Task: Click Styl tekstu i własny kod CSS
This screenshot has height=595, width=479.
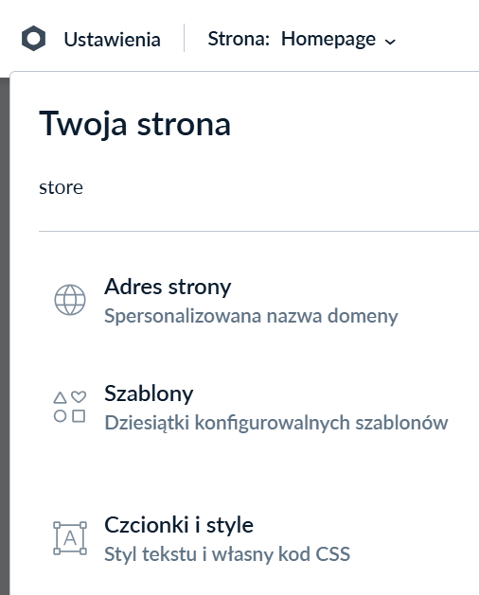Action: click(x=227, y=554)
